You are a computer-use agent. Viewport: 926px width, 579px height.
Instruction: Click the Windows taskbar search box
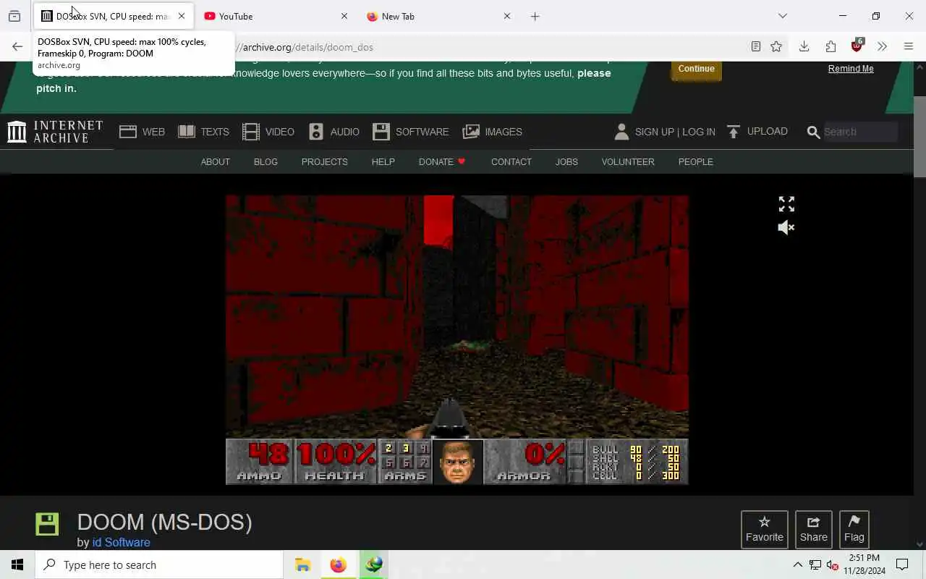(x=159, y=565)
